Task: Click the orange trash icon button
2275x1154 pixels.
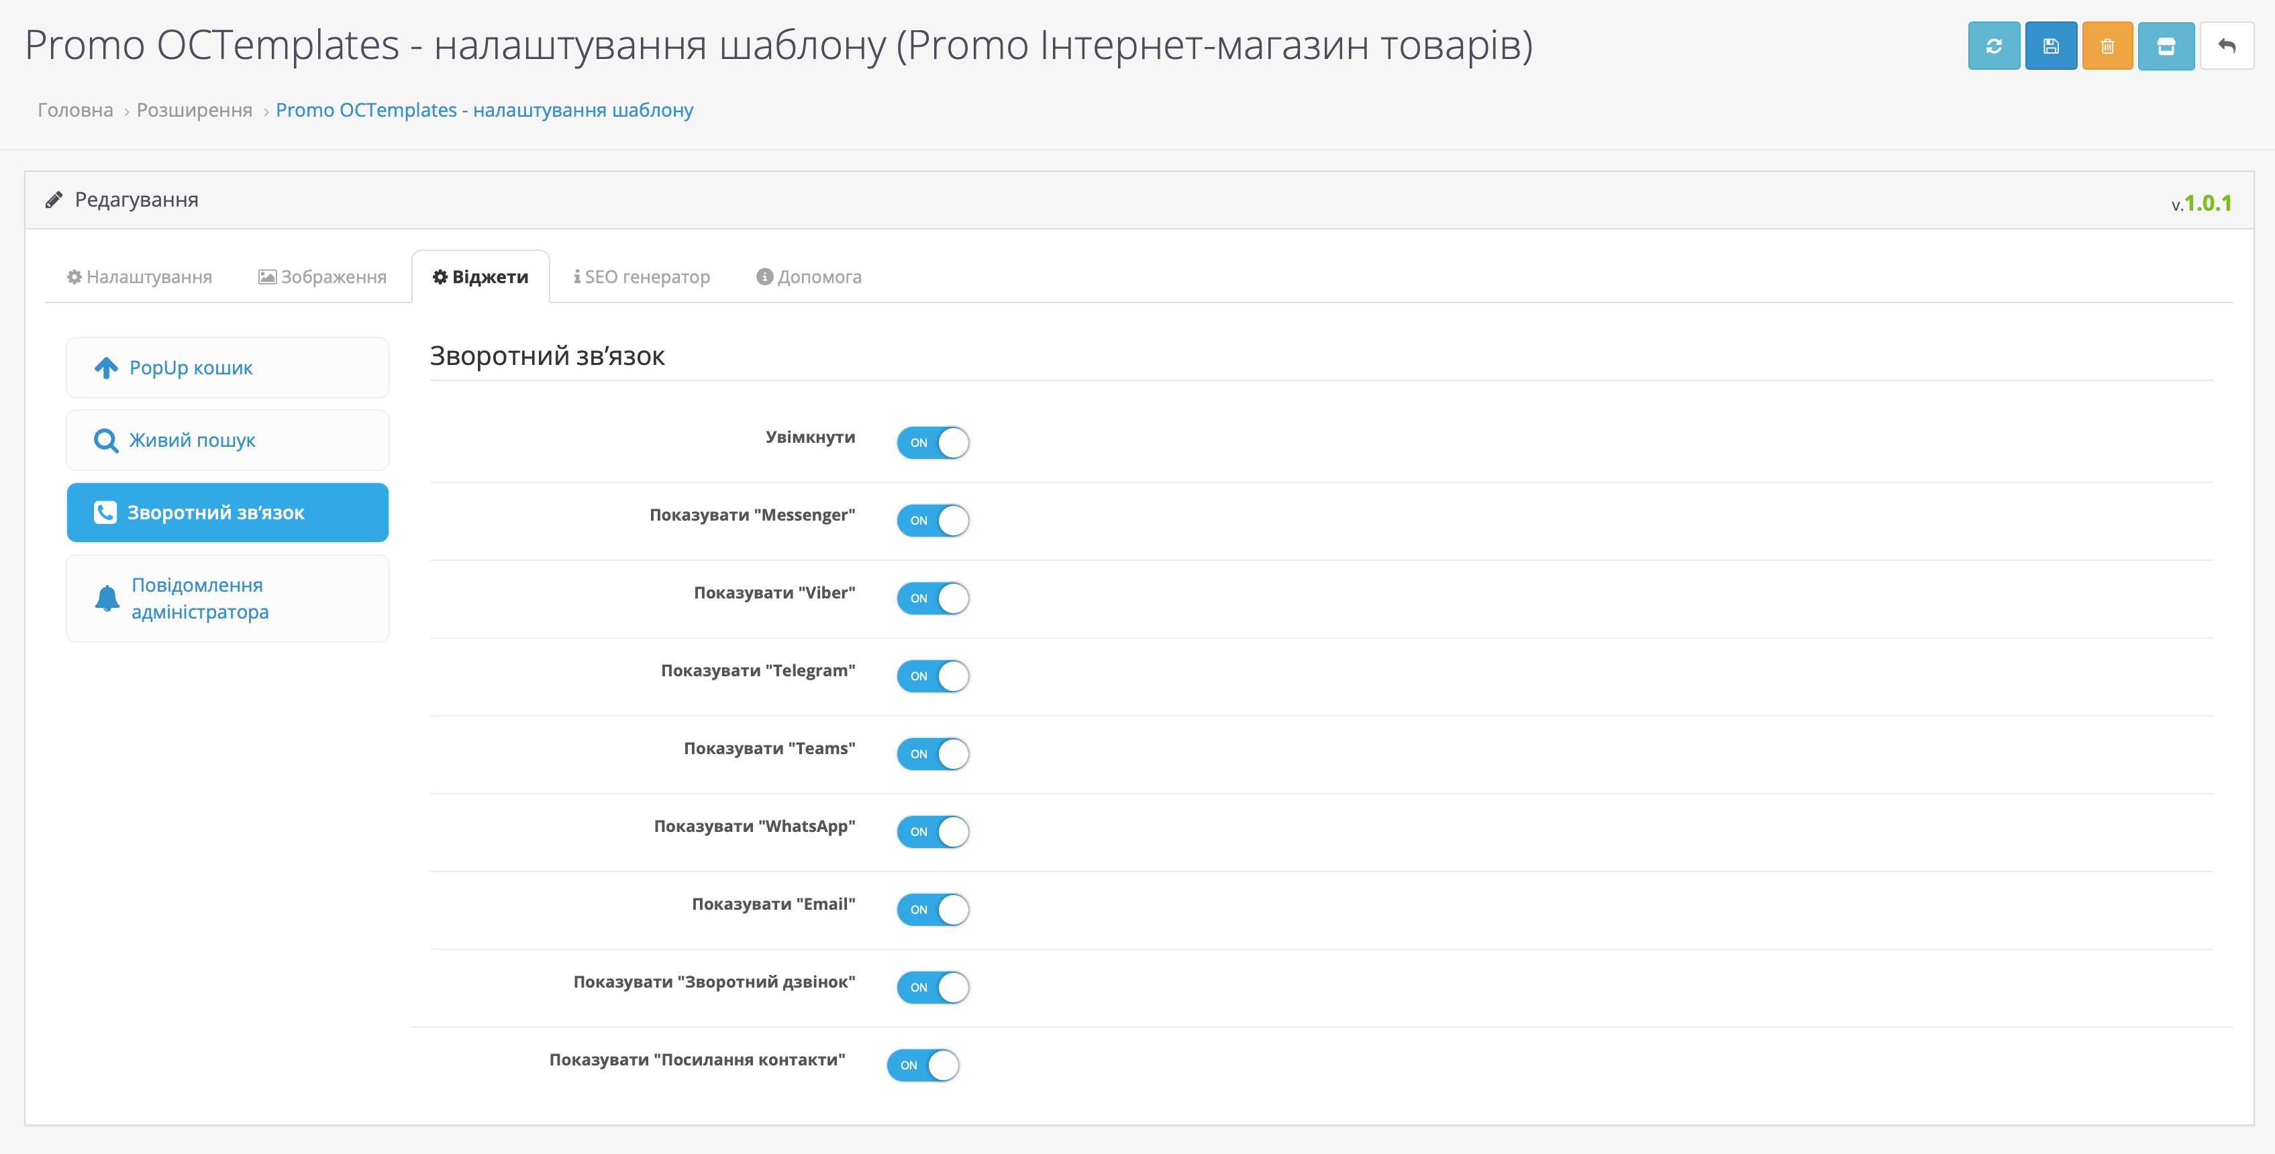Action: click(x=2107, y=46)
